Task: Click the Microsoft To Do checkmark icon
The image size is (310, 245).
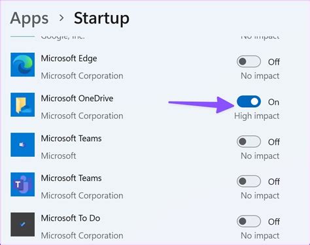Action: click(22, 225)
